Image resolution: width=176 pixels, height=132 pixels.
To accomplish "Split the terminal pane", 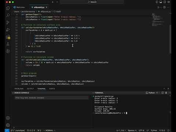I will click(162, 93).
